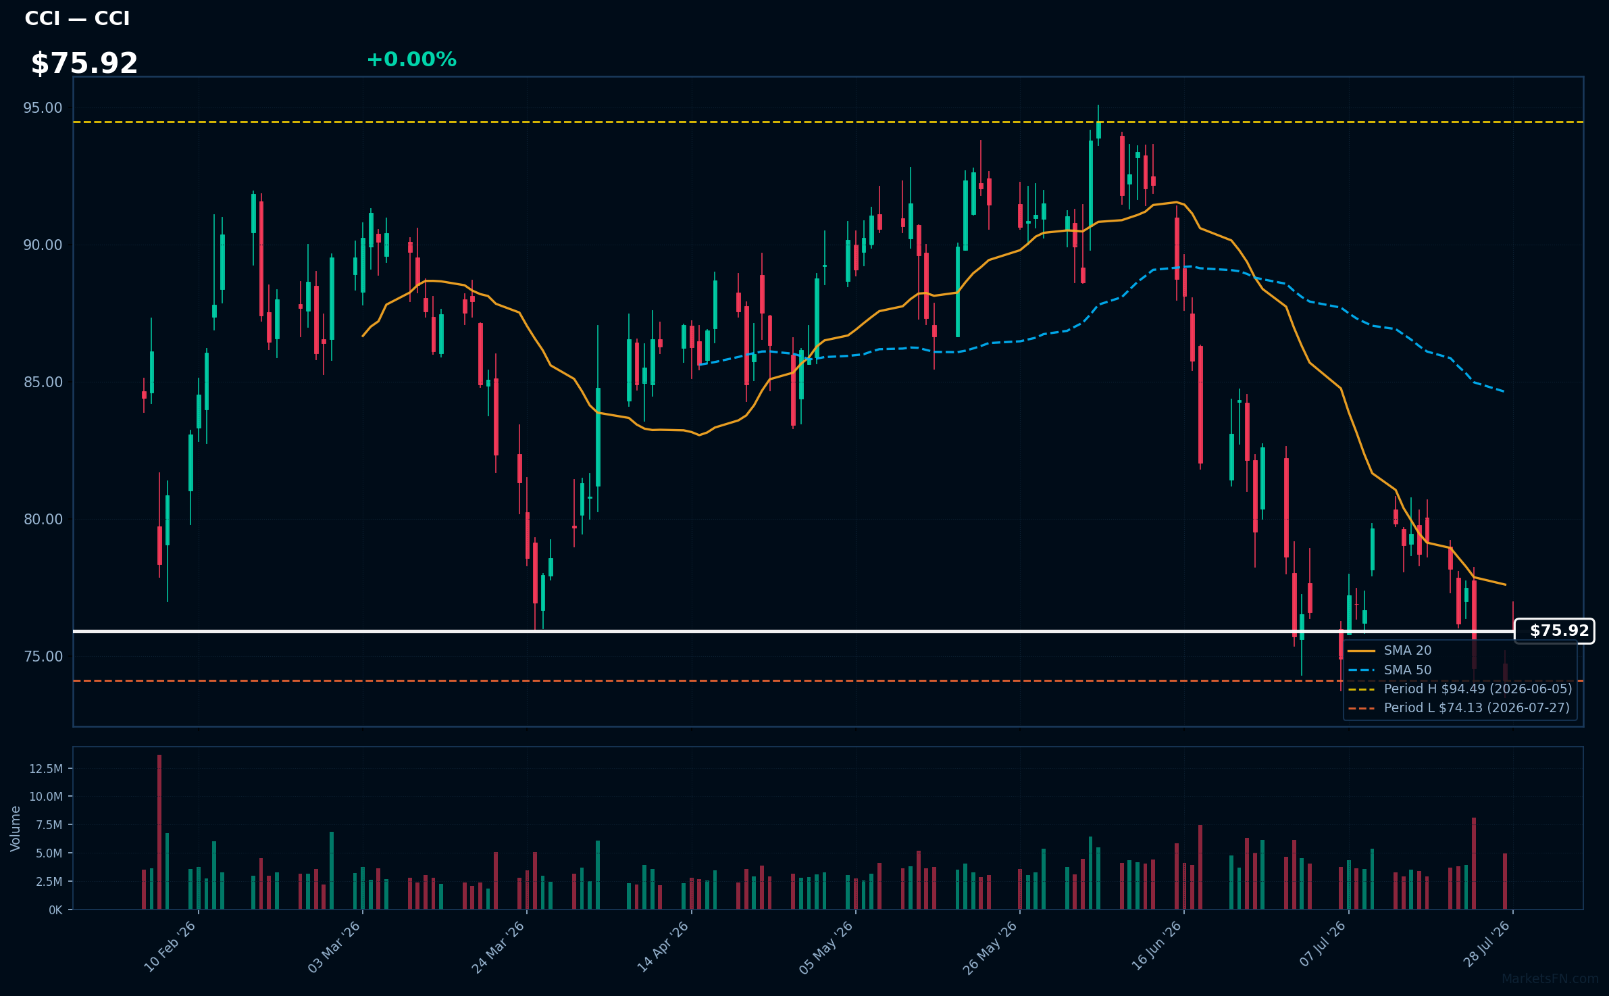This screenshot has height=996, width=1609.
Task: Click the large $75.92 price heading
Action: [84, 64]
